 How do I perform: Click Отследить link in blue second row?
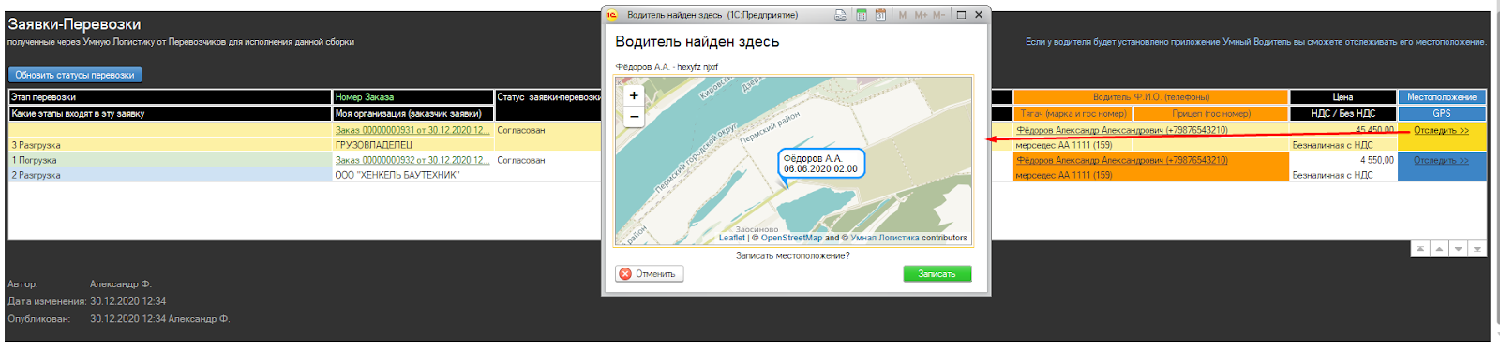(x=1441, y=160)
